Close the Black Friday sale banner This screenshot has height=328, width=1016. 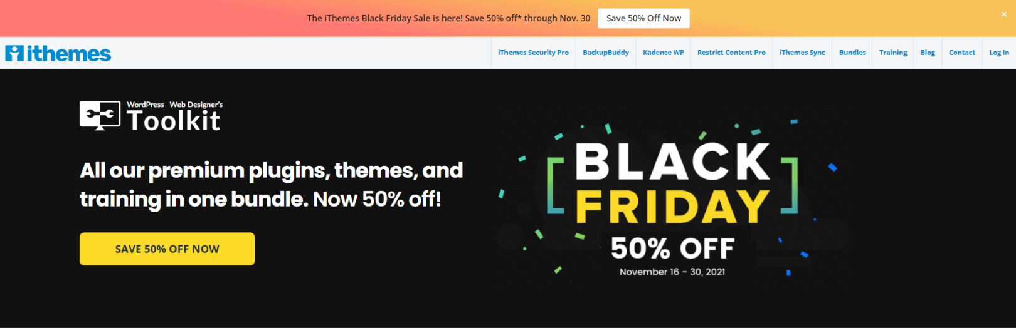[1003, 14]
